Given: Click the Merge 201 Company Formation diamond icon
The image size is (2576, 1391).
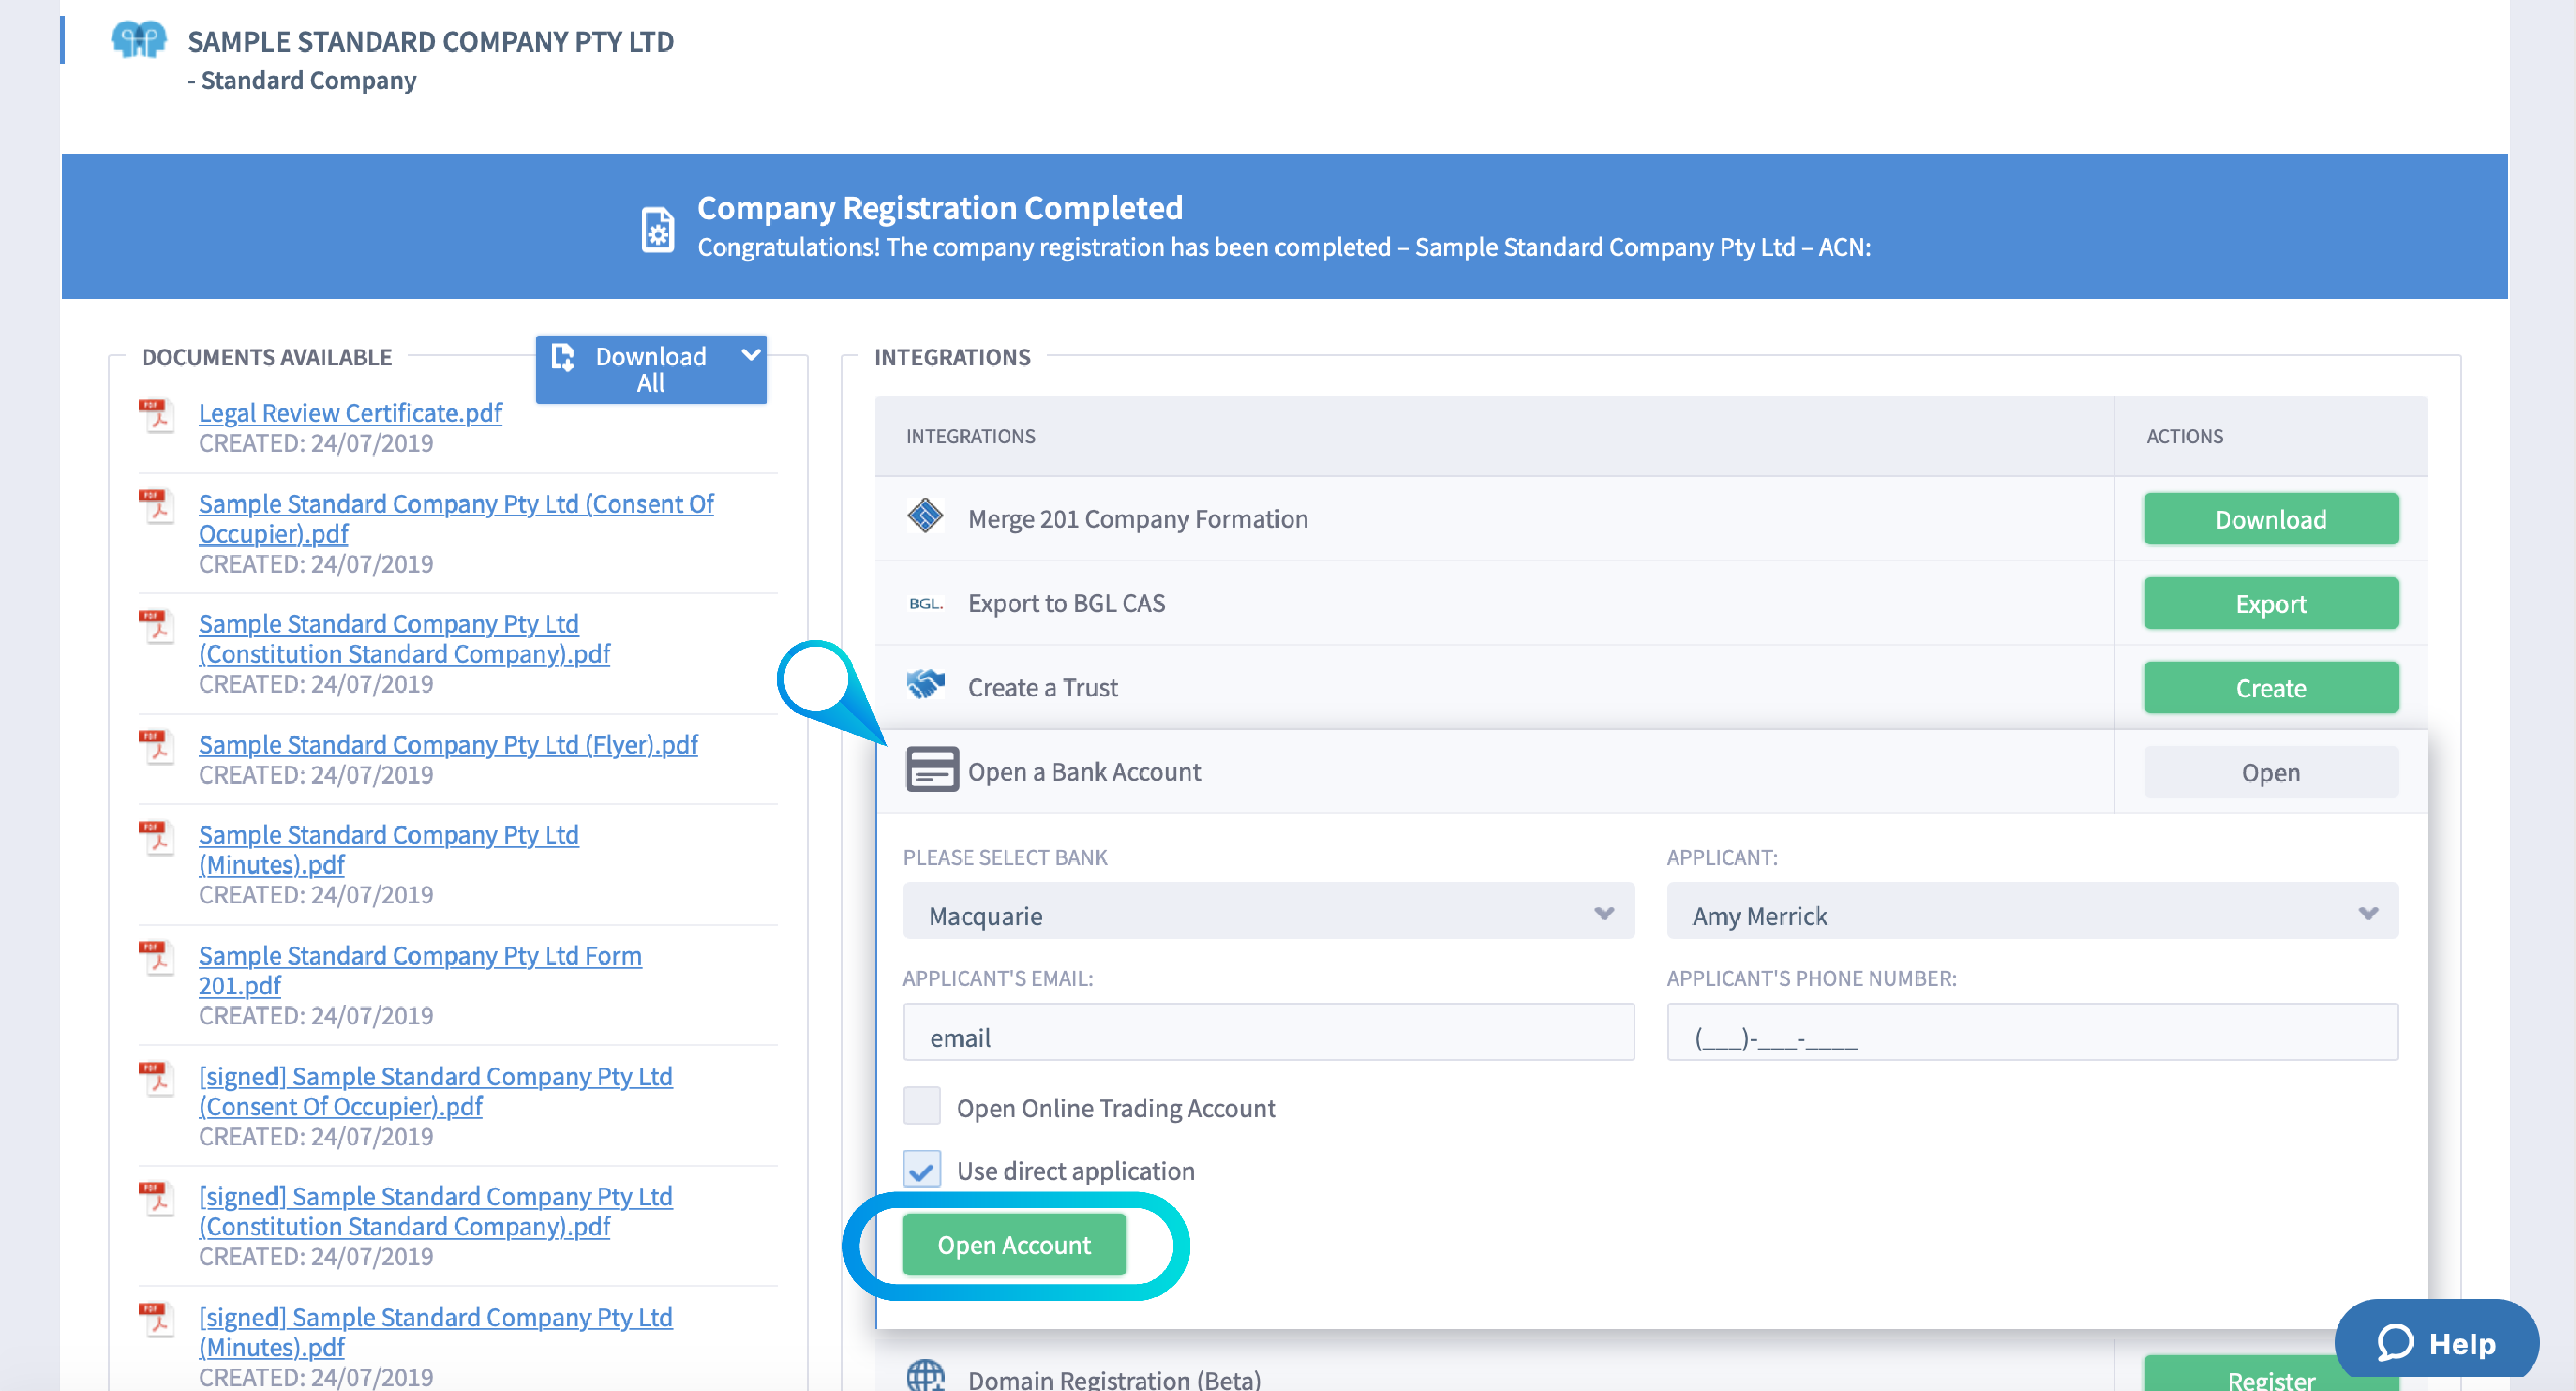Looking at the screenshot, I should (925, 516).
